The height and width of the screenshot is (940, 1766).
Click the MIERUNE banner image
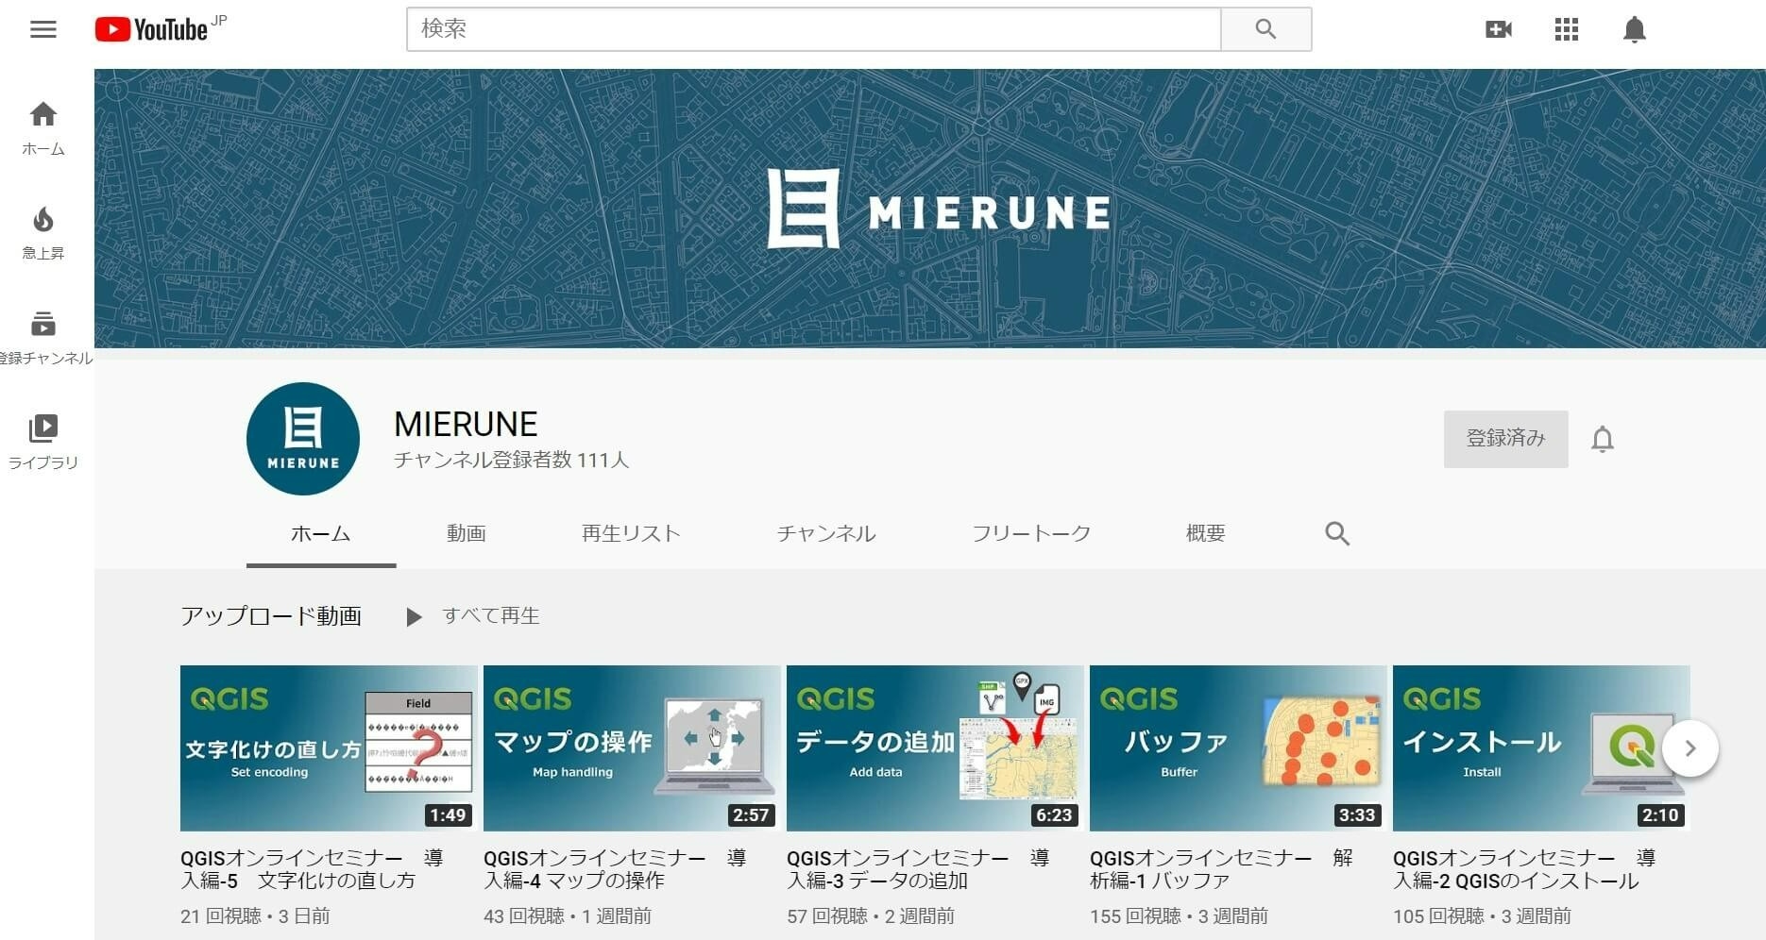tap(930, 209)
